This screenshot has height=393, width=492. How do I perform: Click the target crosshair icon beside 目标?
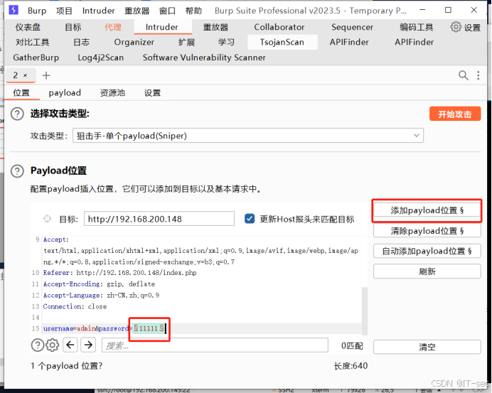[47, 219]
